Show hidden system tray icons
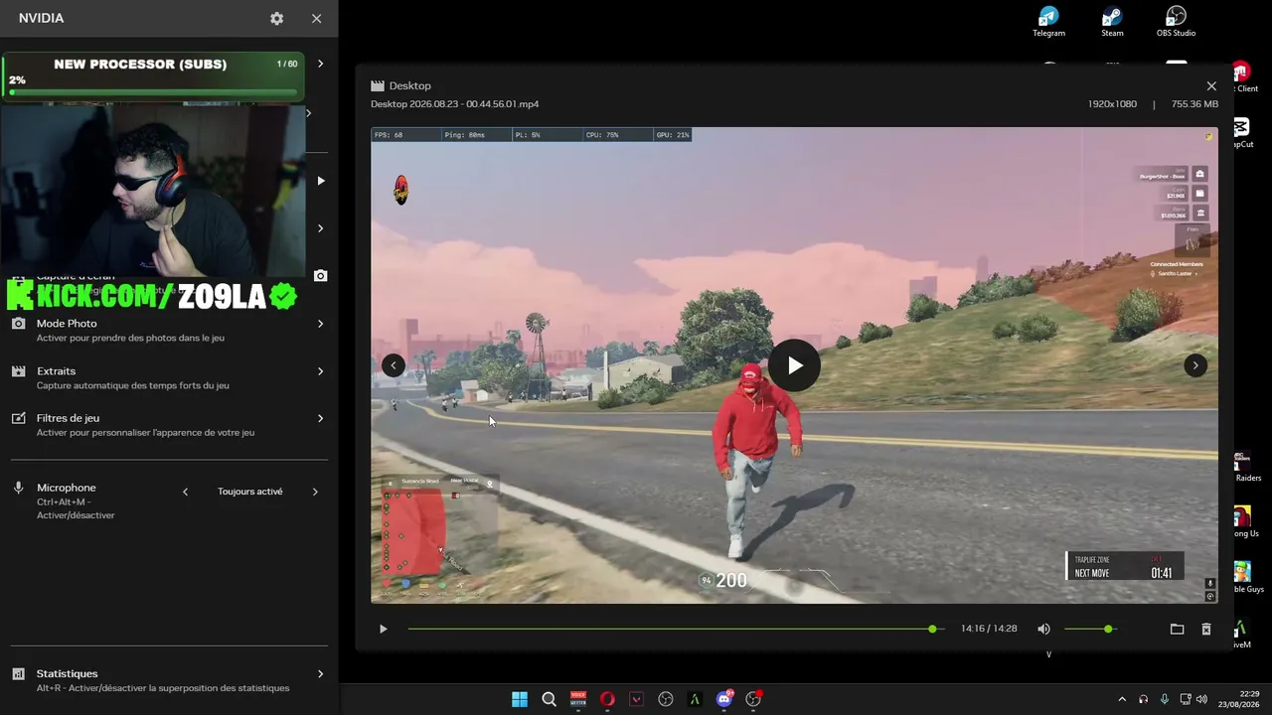This screenshot has height=715, width=1272. (x=1122, y=699)
